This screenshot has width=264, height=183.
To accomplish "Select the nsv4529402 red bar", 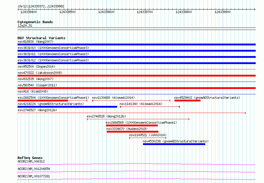I will click(x=187, y=101).
